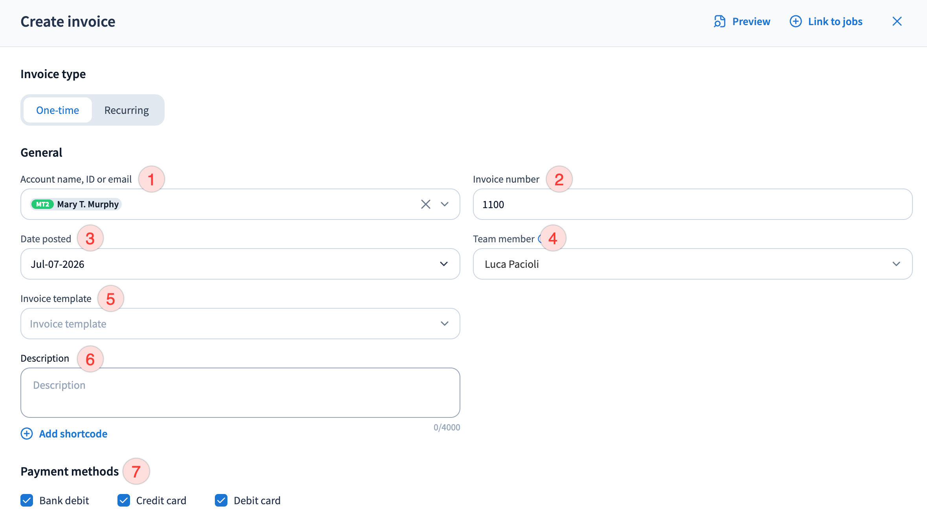Screen dimensions: 927x516
Task: Click the Add shortcode link
Action: tap(73, 434)
